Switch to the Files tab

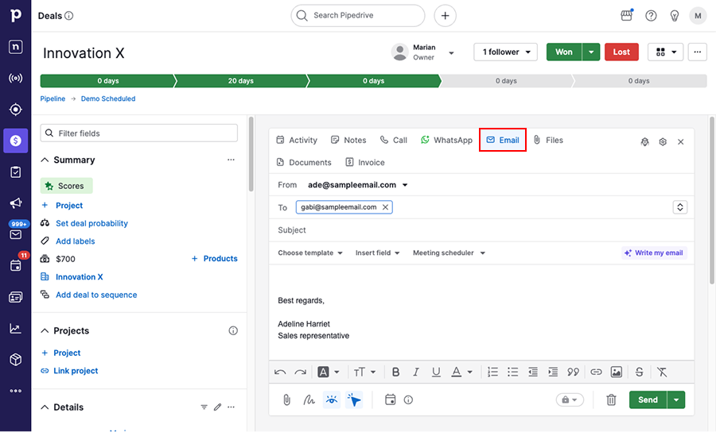click(548, 140)
